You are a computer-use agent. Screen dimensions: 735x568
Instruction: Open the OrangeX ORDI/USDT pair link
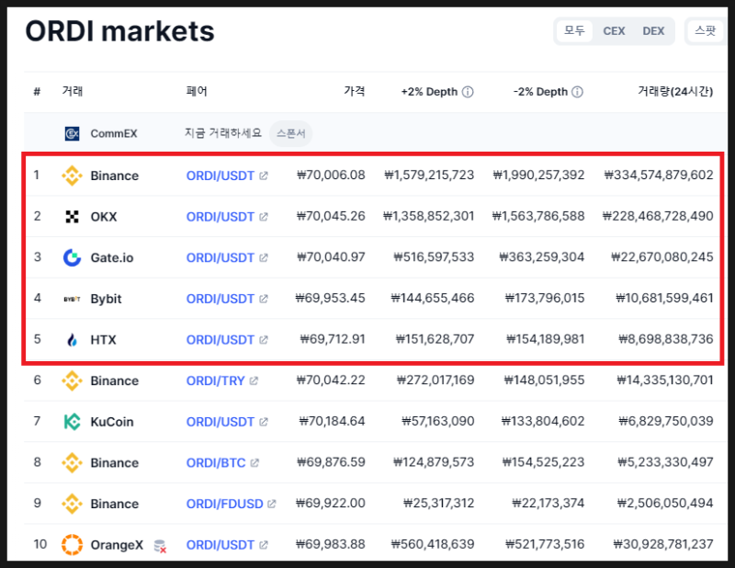pyautogui.click(x=220, y=544)
